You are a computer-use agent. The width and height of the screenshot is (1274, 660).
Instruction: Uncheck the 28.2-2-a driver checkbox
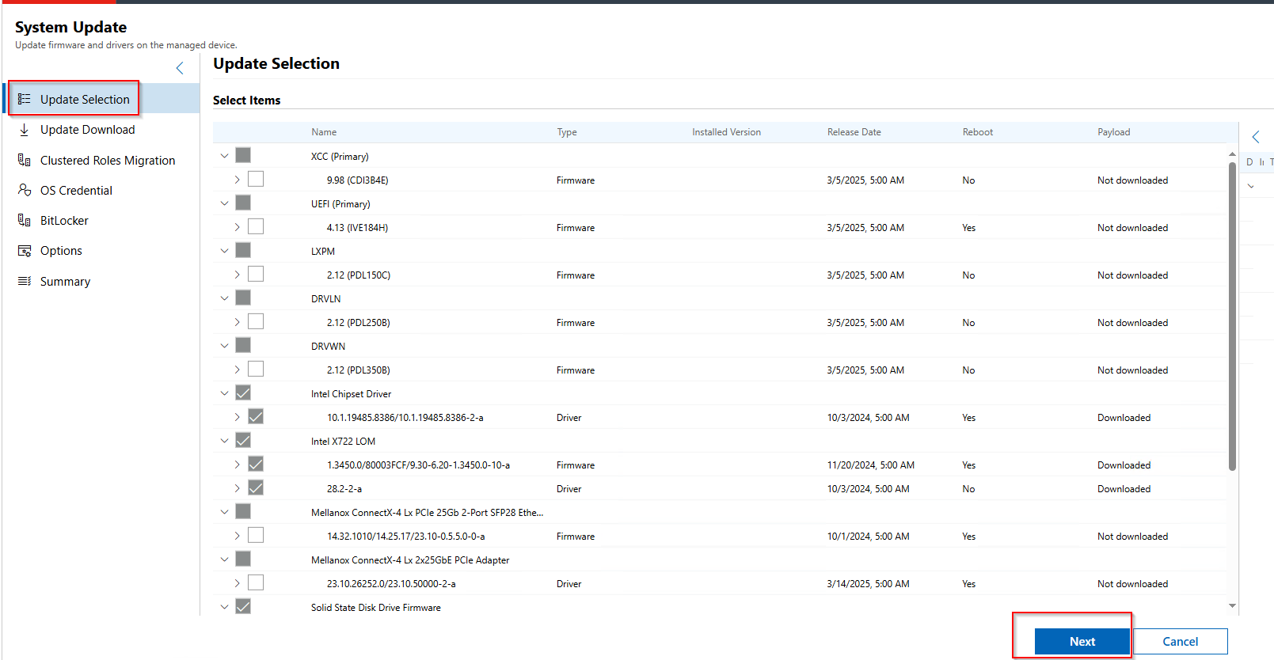pos(256,488)
